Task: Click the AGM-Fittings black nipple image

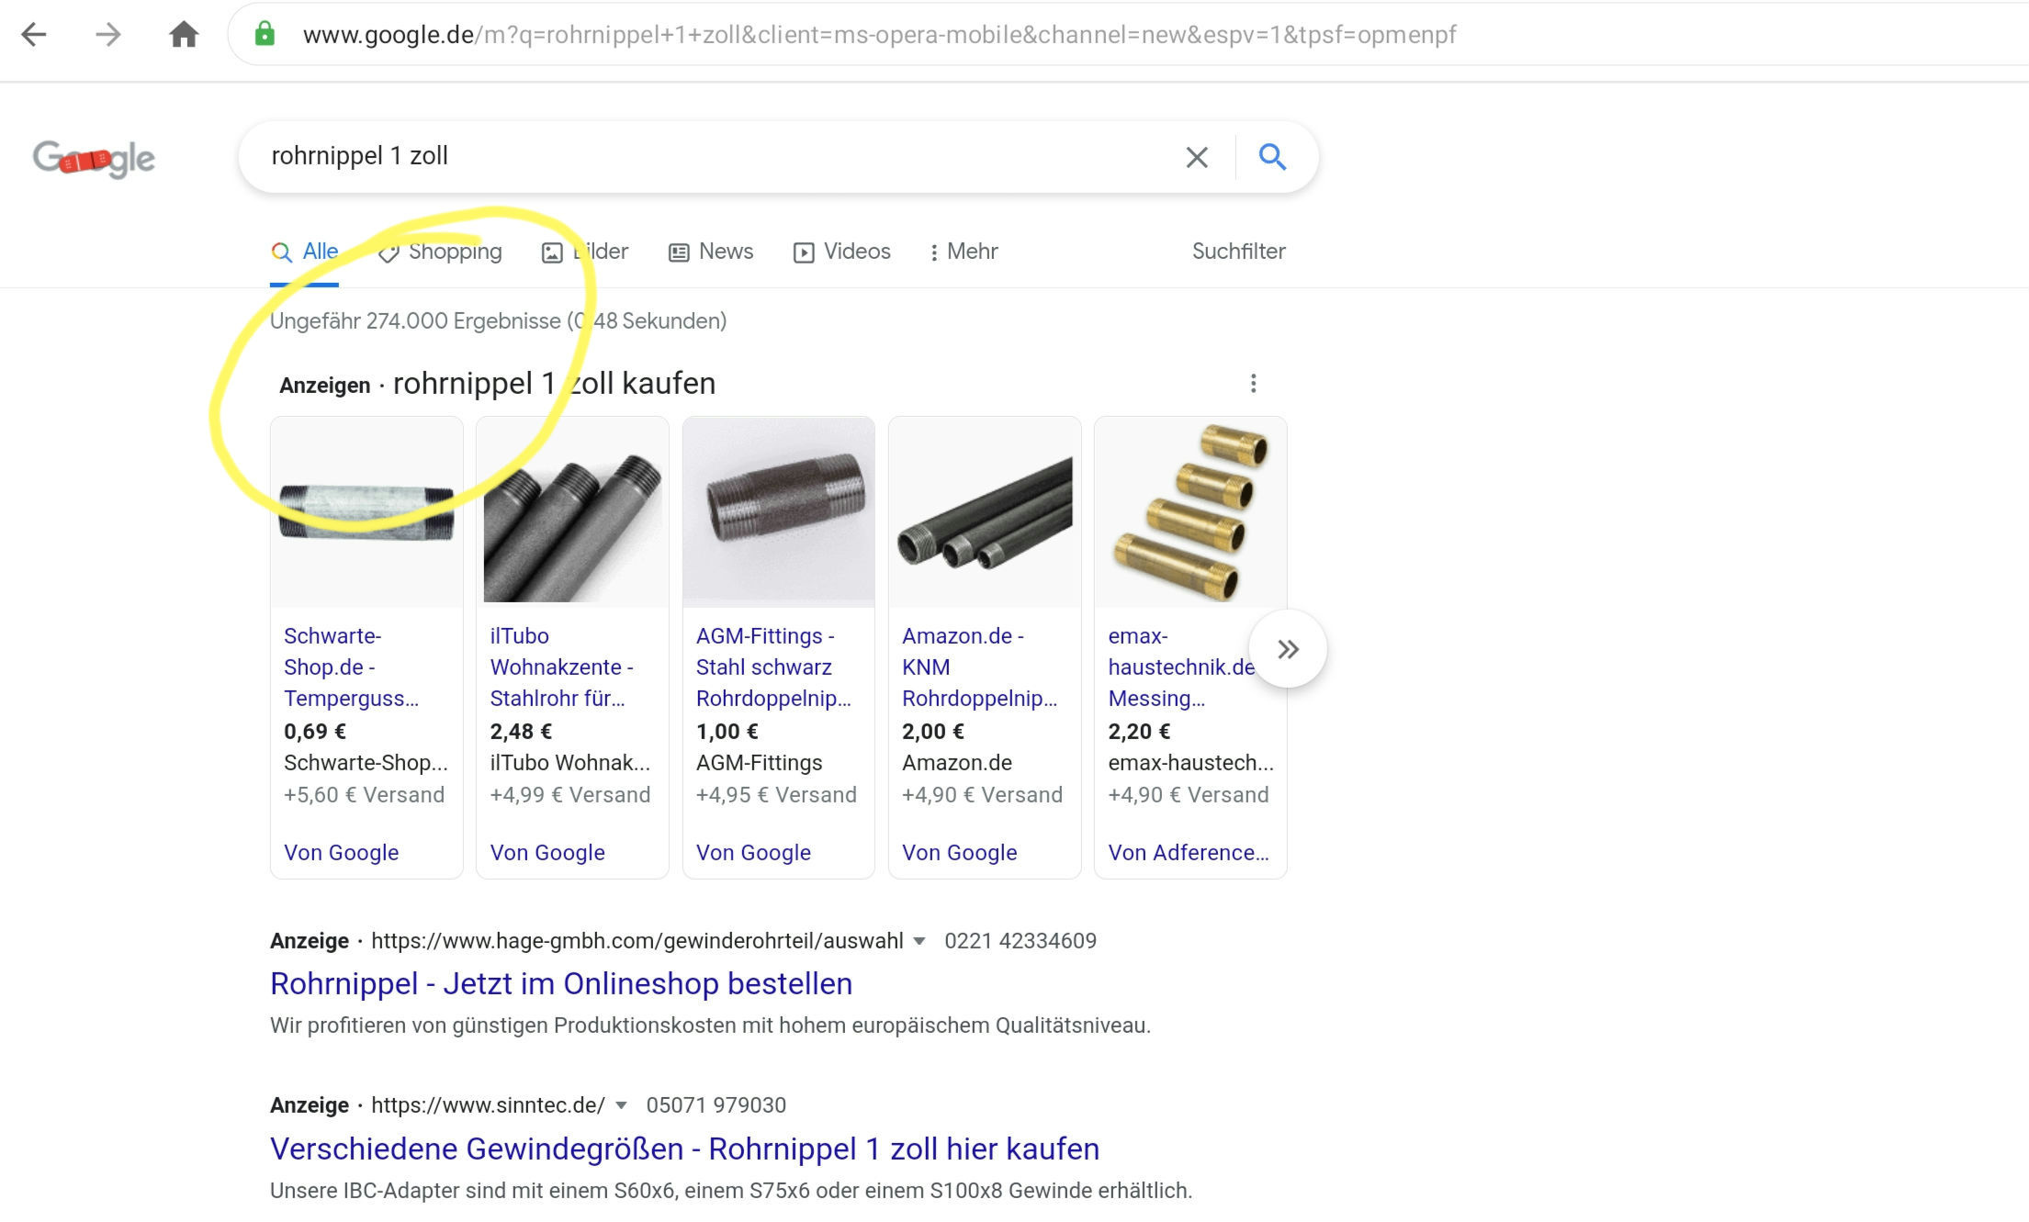Action: 779,512
